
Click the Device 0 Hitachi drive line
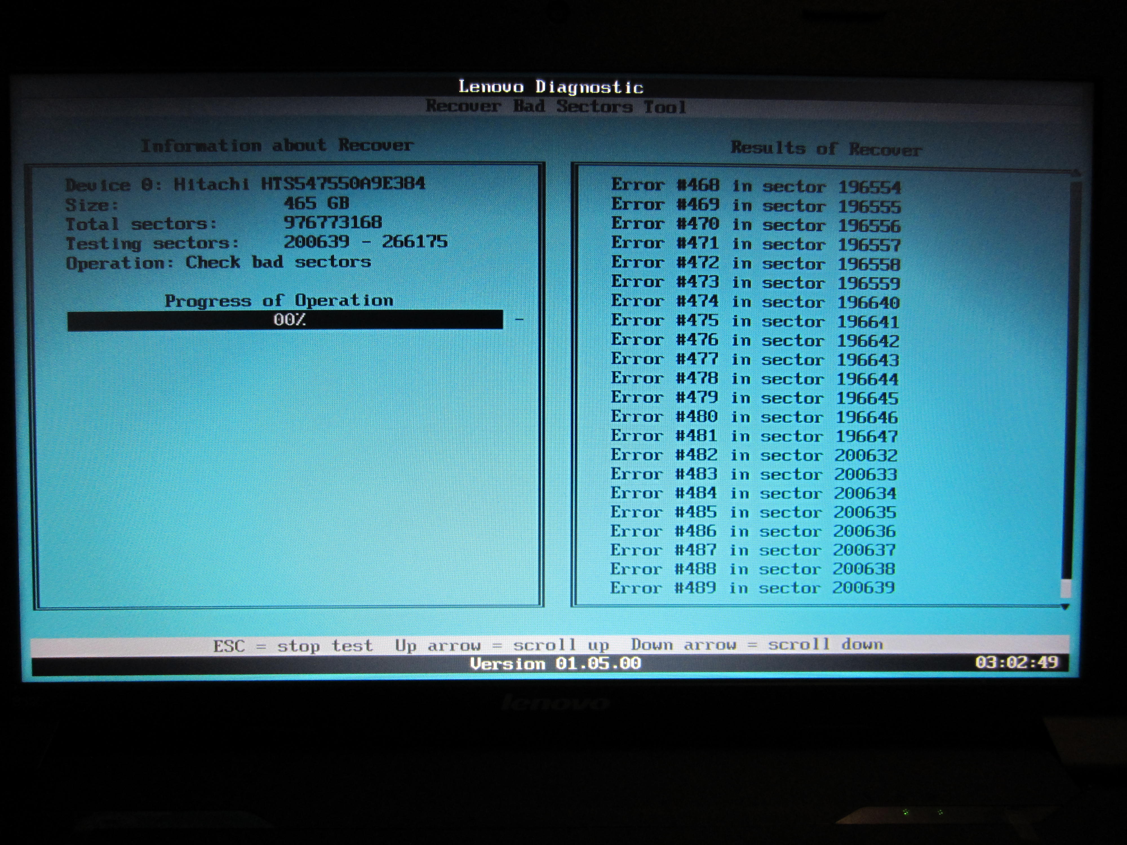pos(245,184)
